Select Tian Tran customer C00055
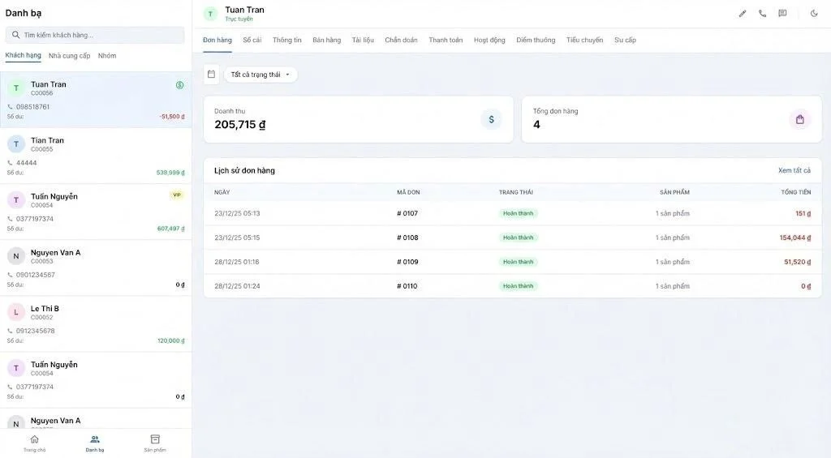The width and height of the screenshot is (831, 458). (95, 155)
